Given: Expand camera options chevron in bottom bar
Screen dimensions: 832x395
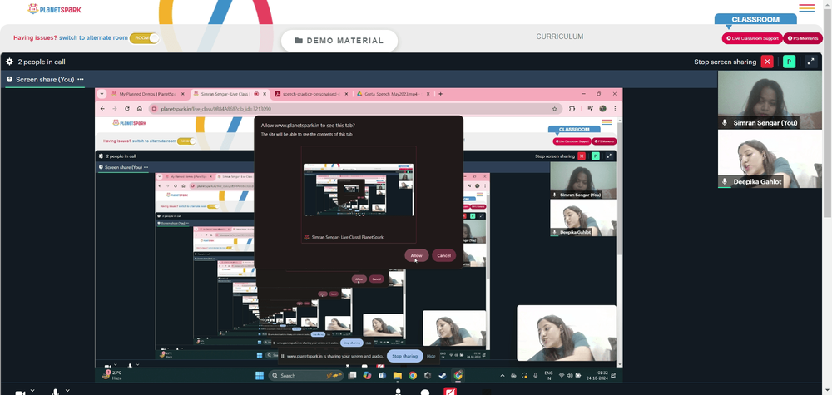Looking at the screenshot, I should point(32,391).
